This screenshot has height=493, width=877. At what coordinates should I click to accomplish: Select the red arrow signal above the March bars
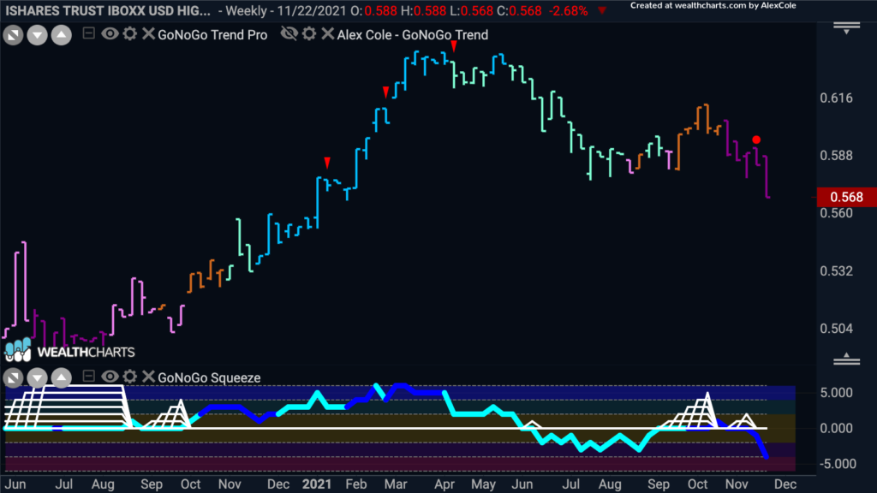click(x=386, y=92)
